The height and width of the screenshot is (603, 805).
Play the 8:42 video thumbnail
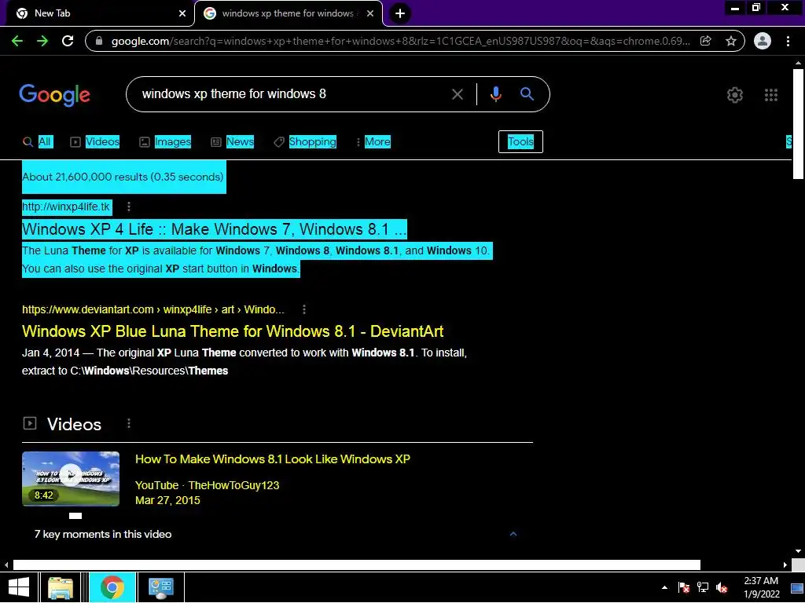click(71, 478)
